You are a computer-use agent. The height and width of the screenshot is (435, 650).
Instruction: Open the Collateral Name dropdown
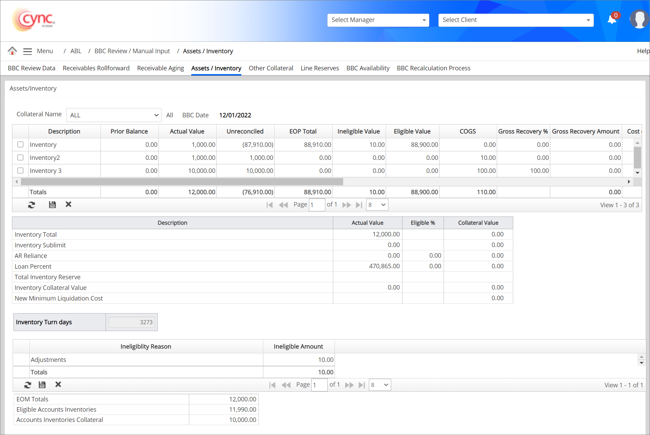coord(113,115)
